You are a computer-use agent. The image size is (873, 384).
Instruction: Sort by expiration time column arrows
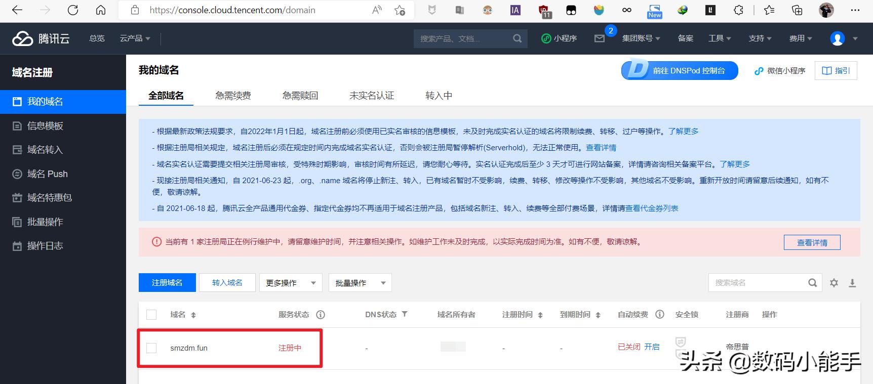pyautogui.click(x=598, y=315)
